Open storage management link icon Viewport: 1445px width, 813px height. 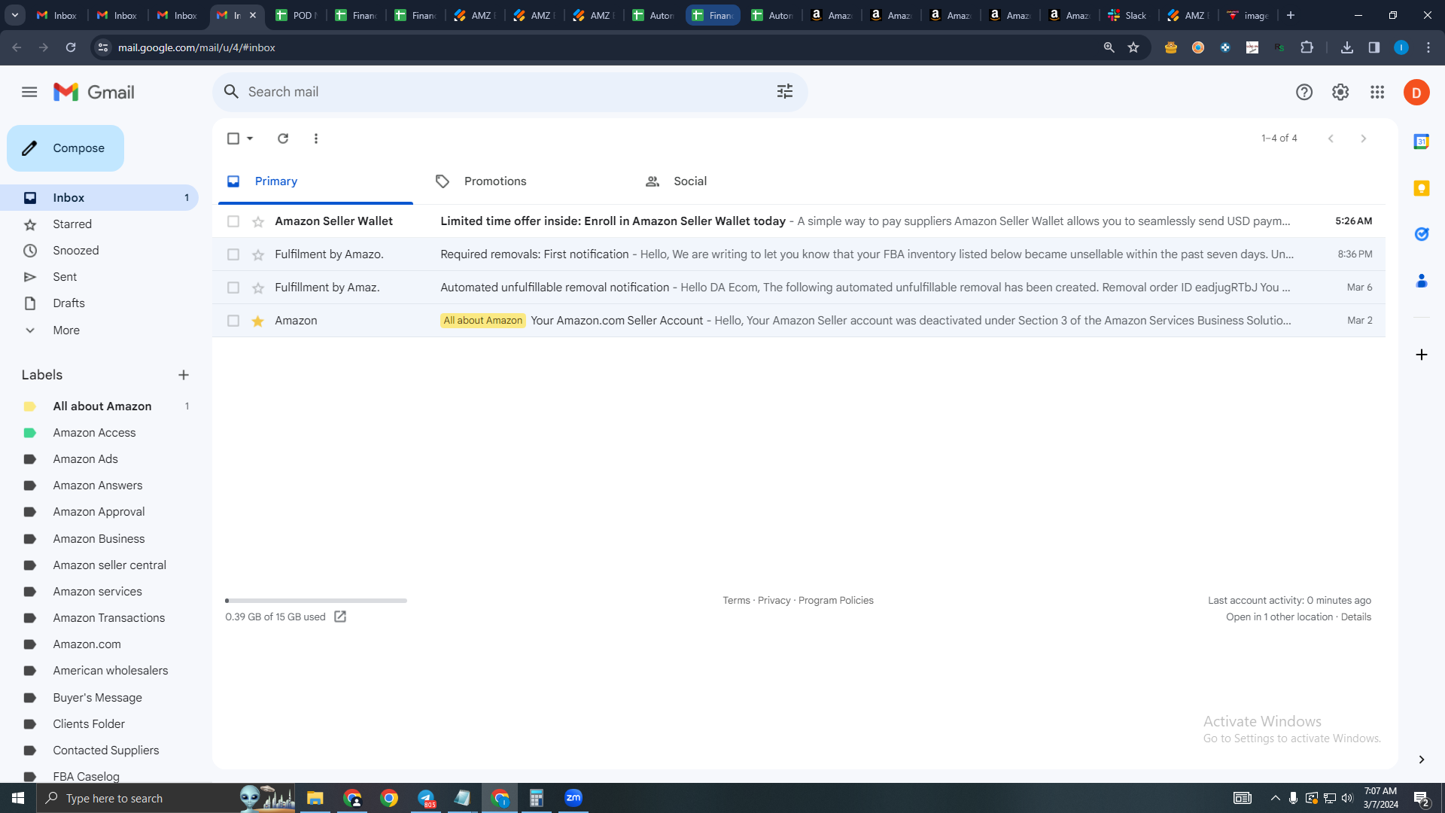tap(340, 617)
